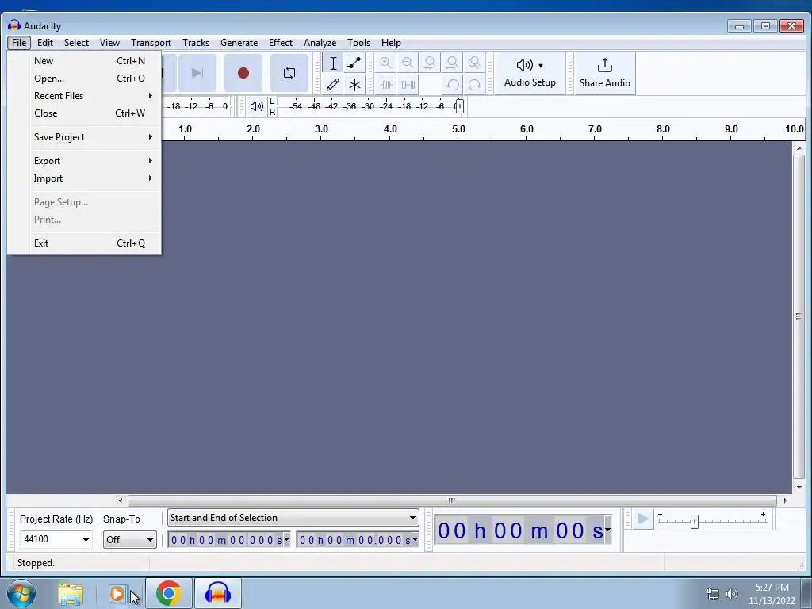Click the Zoom In magnifier icon
812x609 pixels.
pyautogui.click(x=385, y=63)
